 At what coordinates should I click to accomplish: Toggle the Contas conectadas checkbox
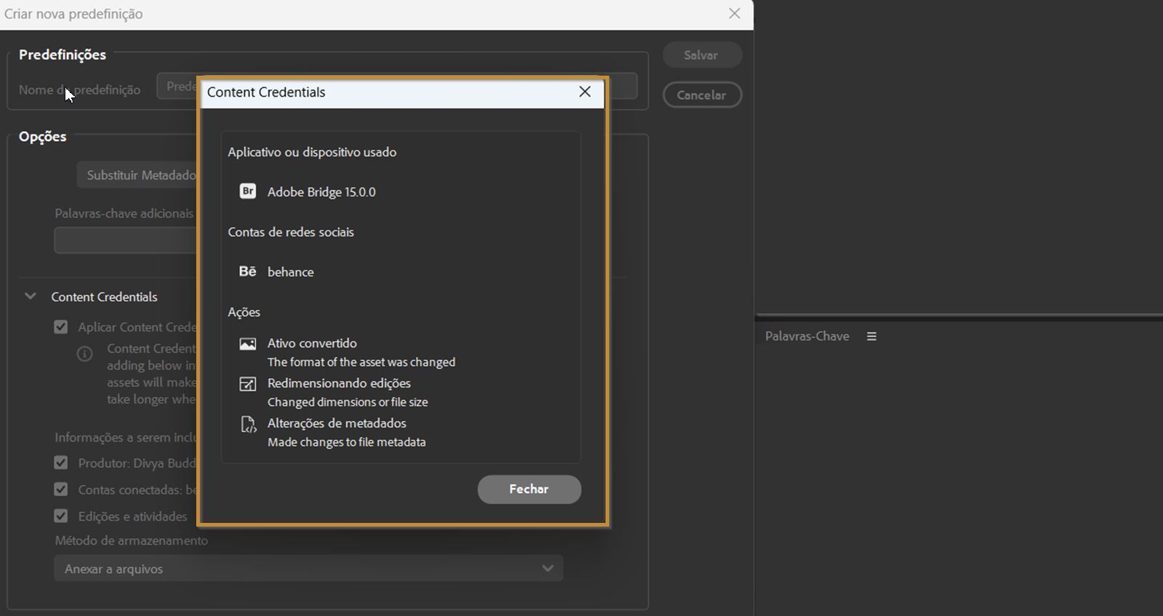click(61, 490)
